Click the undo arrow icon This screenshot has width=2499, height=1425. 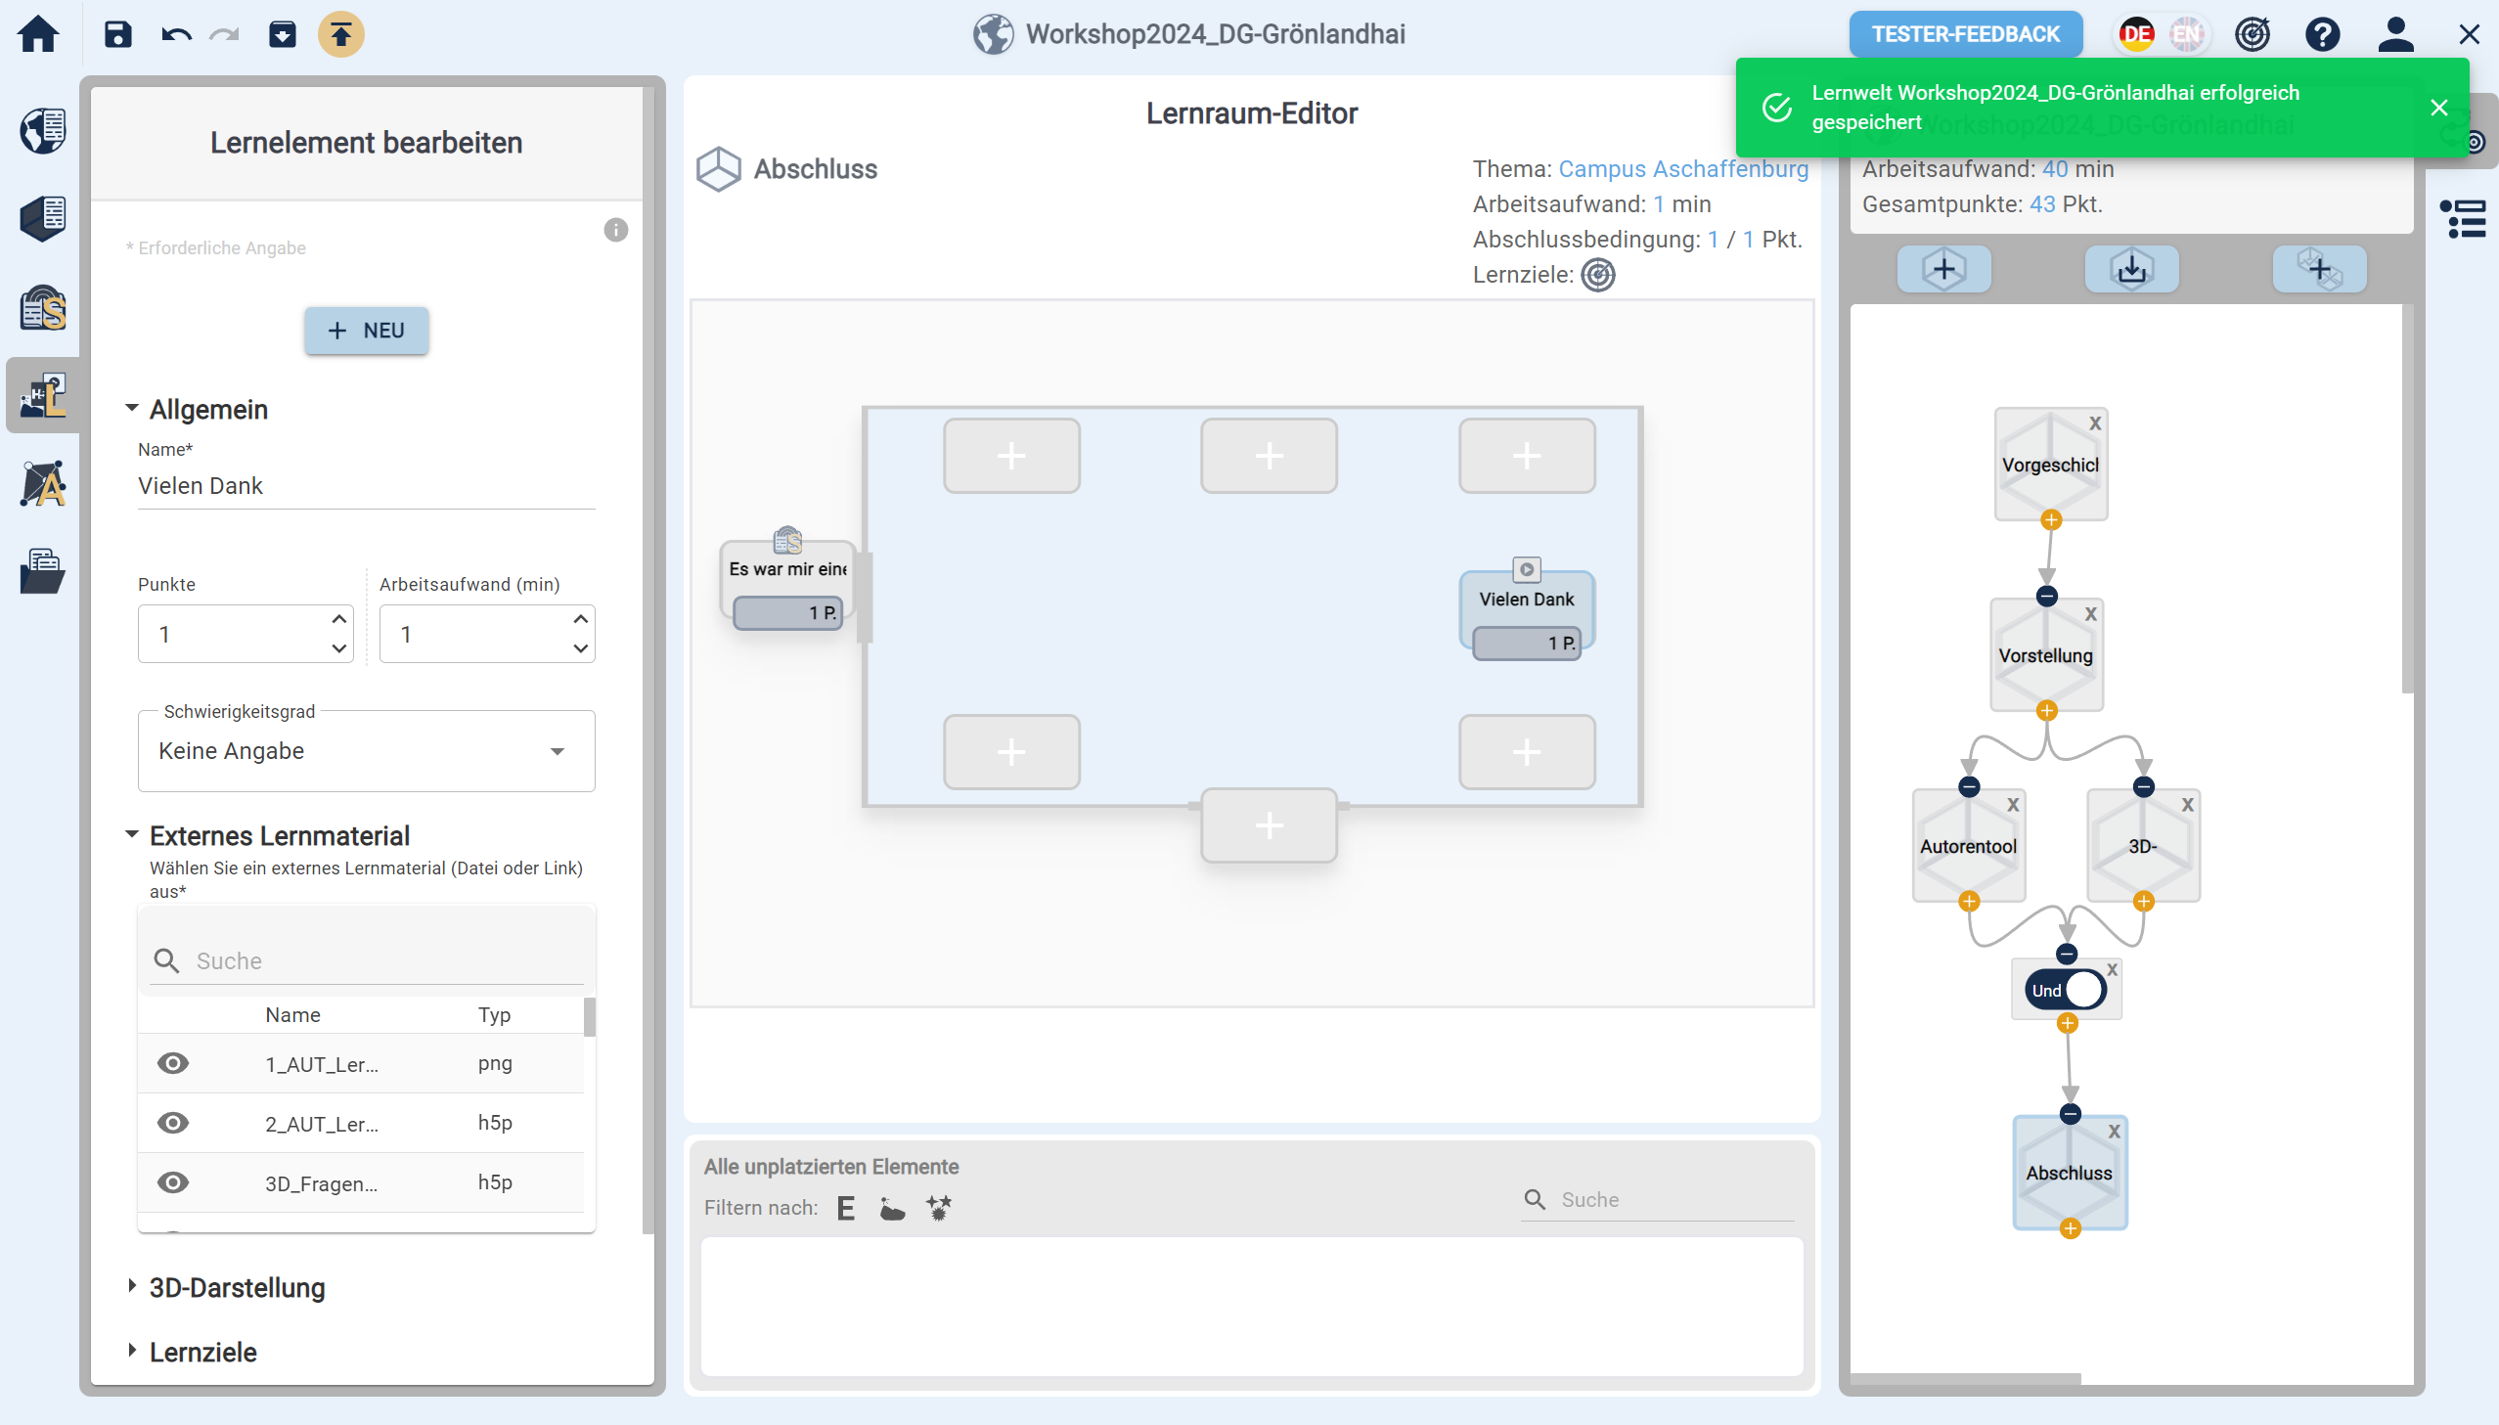[176, 34]
